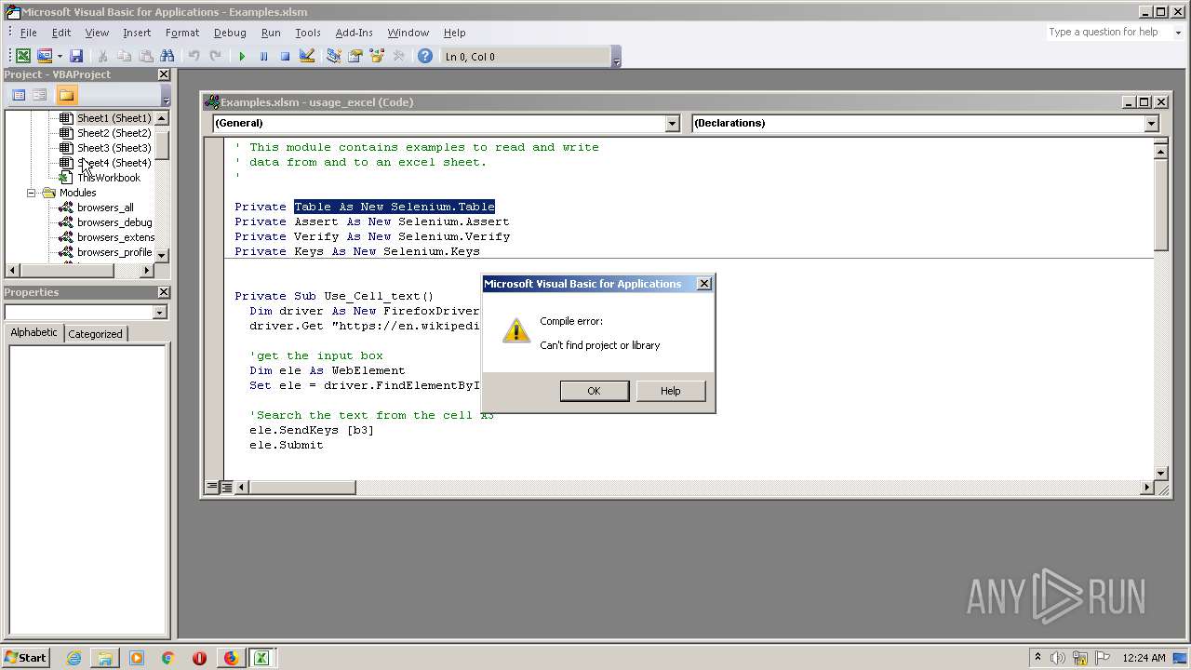Switch to the Categorized properties tab

point(95,334)
